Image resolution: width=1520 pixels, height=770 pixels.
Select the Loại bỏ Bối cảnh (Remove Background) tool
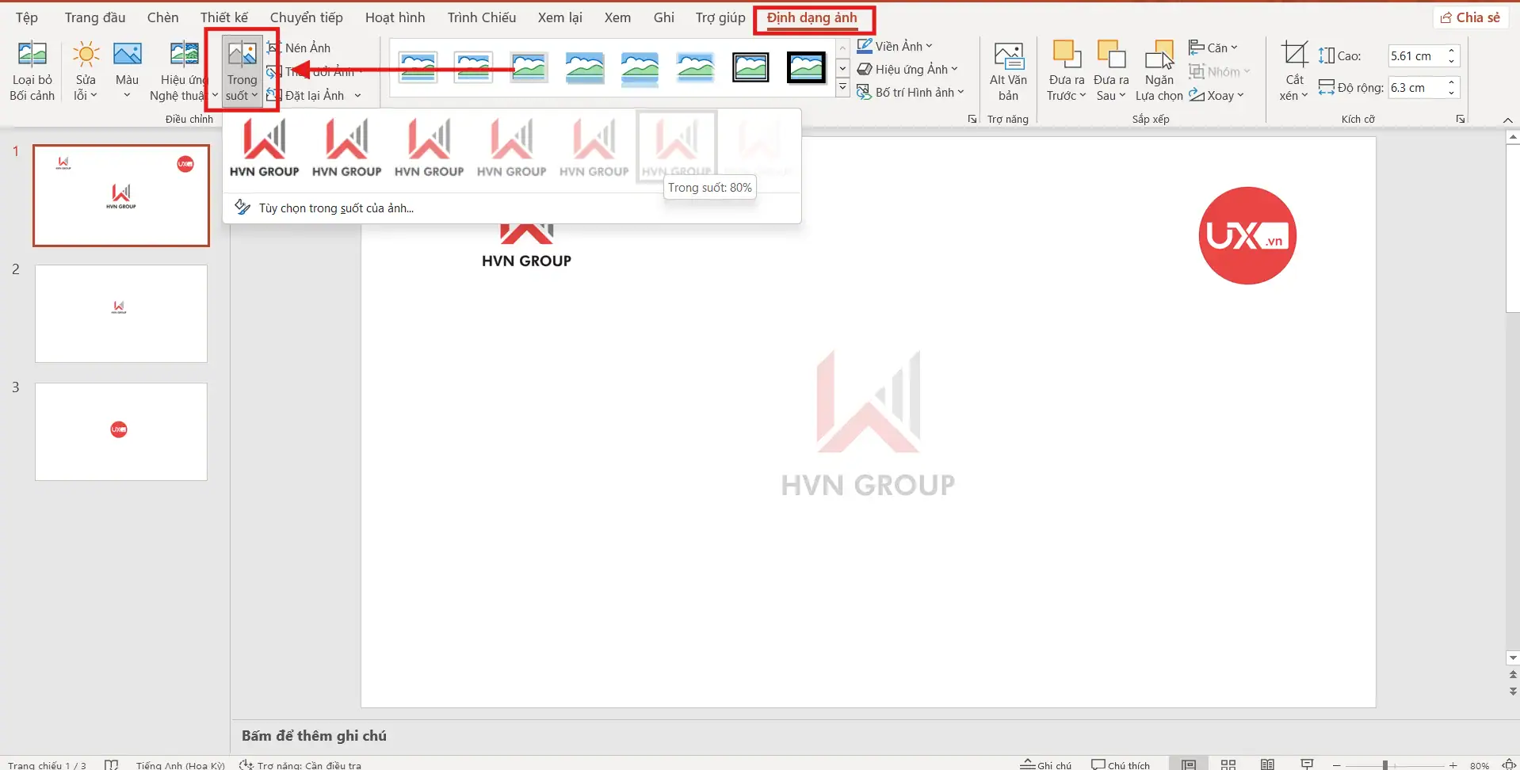[31, 70]
